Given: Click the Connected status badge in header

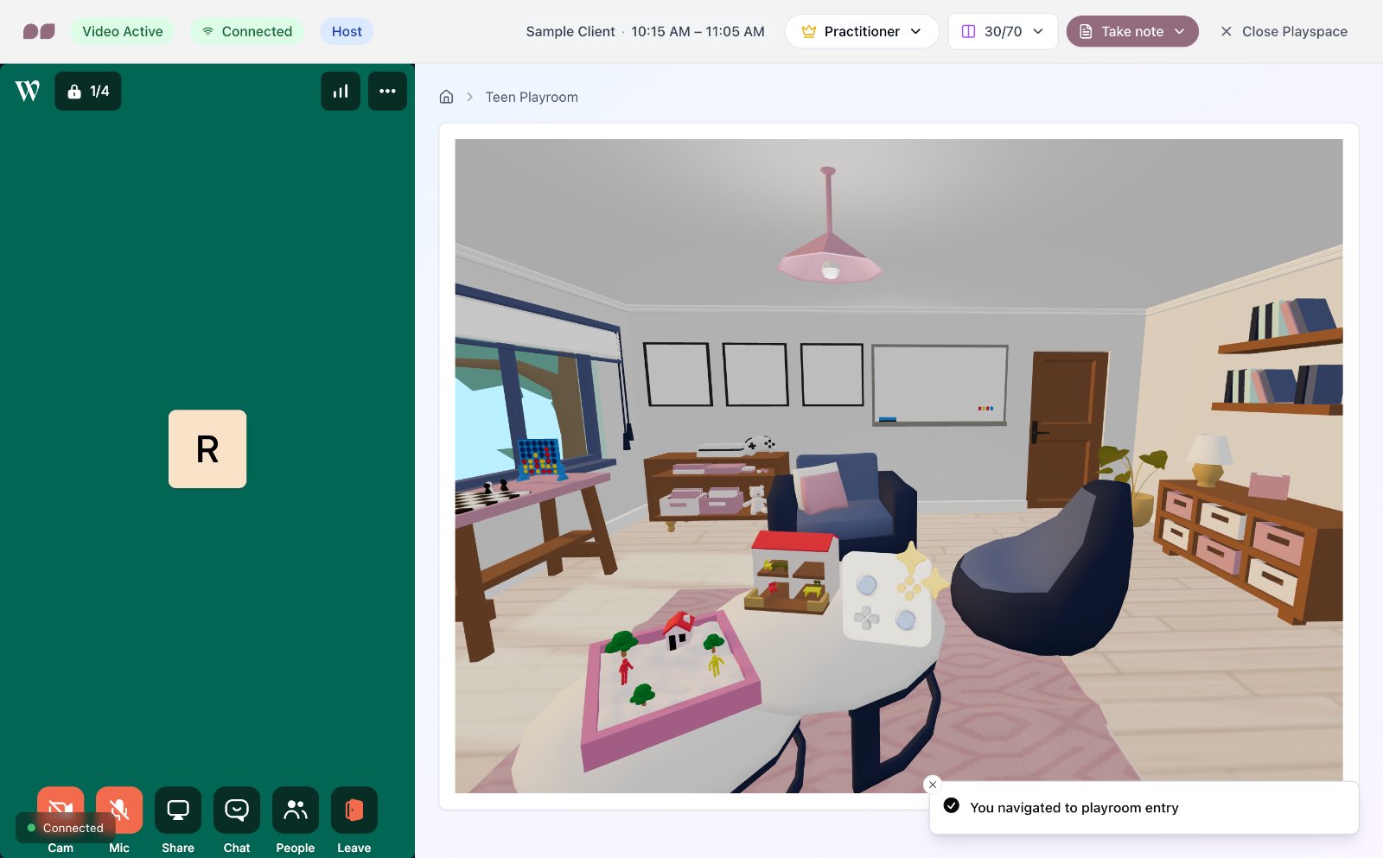Looking at the screenshot, I should 247,31.
